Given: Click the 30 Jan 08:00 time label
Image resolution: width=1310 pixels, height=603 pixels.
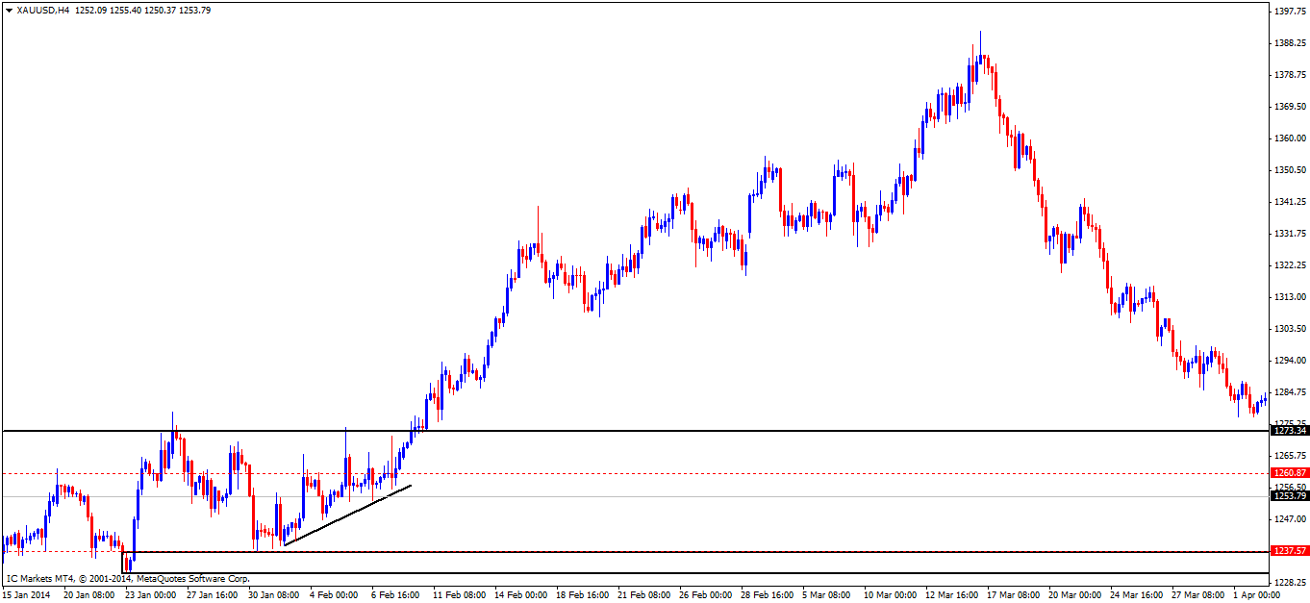Looking at the screenshot, I should pyautogui.click(x=274, y=595).
